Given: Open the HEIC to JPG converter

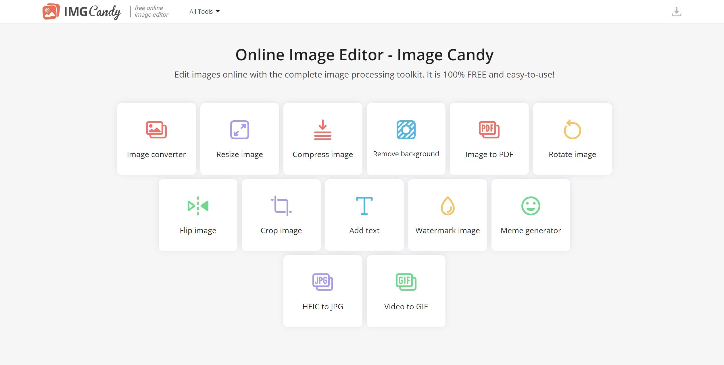Looking at the screenshot, I should (322, 291).
